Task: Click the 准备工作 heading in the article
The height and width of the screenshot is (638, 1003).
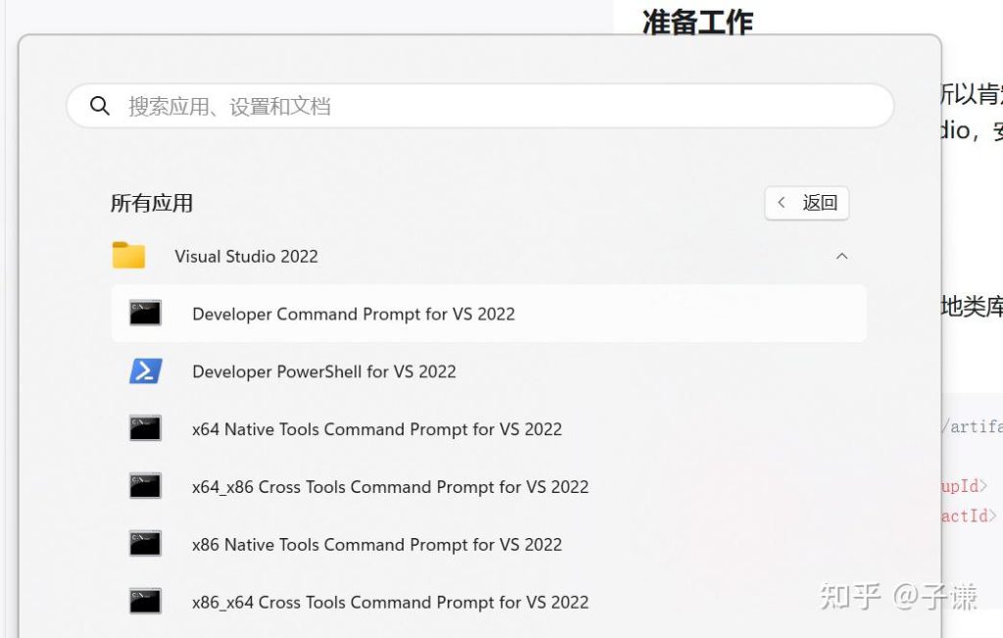Action: pos(697,22)
